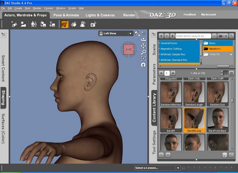This screenshot has height=173, width=238.
Task: Open the Select a Lesson dropdown
Action: [157, 168]
